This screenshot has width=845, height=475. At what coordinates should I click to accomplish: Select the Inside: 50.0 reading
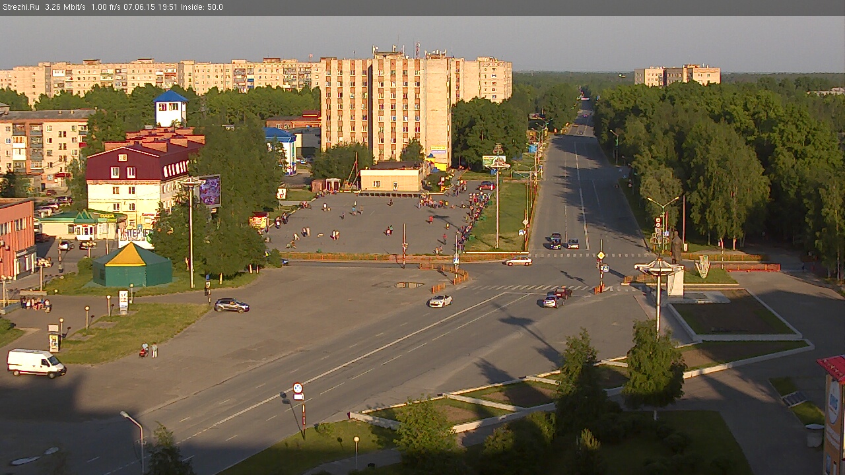201,7
